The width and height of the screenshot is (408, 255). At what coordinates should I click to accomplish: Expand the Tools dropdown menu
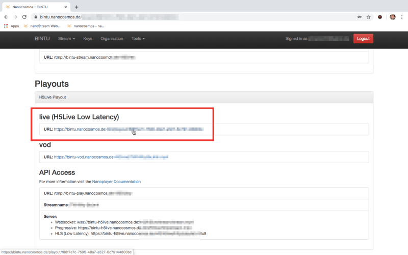point(138,39)
